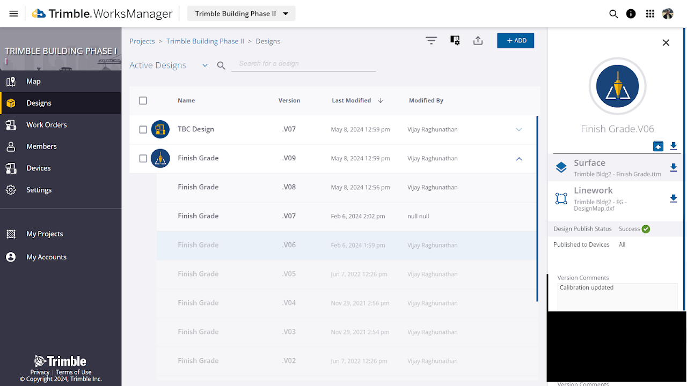The image size is (687, 386).
Task: Close the design details panel
Action: coord(666,42)
